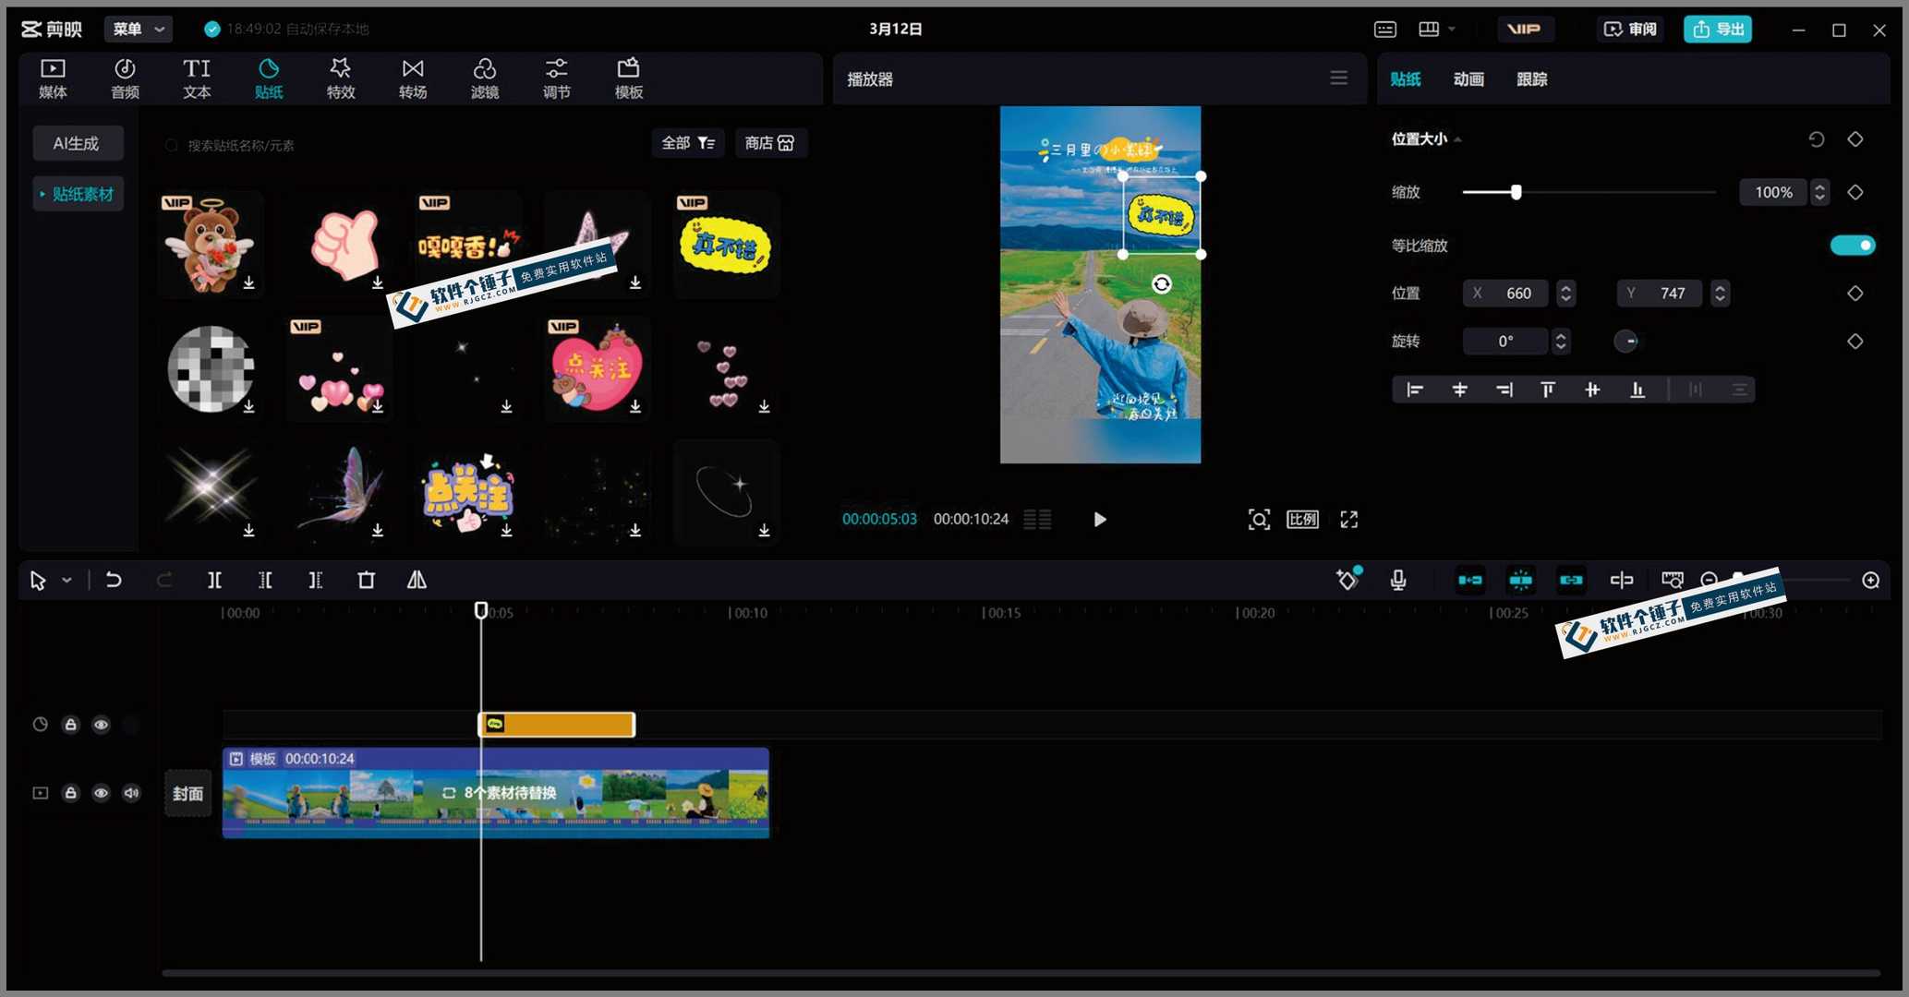Open the 媒体 (Media) panel

click(53, 78)
